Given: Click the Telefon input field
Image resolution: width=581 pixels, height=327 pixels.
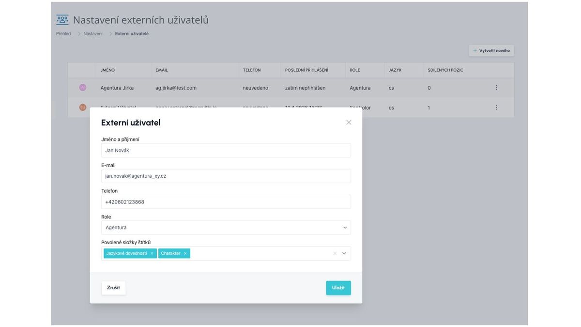Looking at the screenshot, I should click(226, 202).
